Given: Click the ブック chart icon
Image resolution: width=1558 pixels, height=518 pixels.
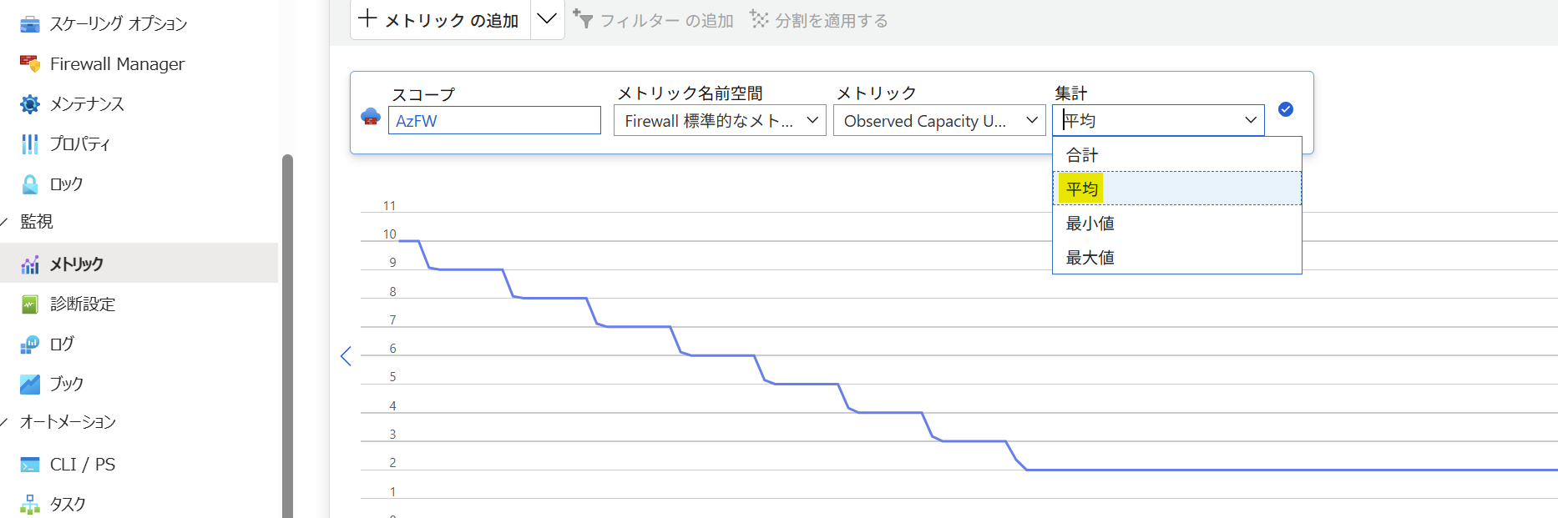Looking at the screenshot, I should pyautogui.click(x=30, y=385).
